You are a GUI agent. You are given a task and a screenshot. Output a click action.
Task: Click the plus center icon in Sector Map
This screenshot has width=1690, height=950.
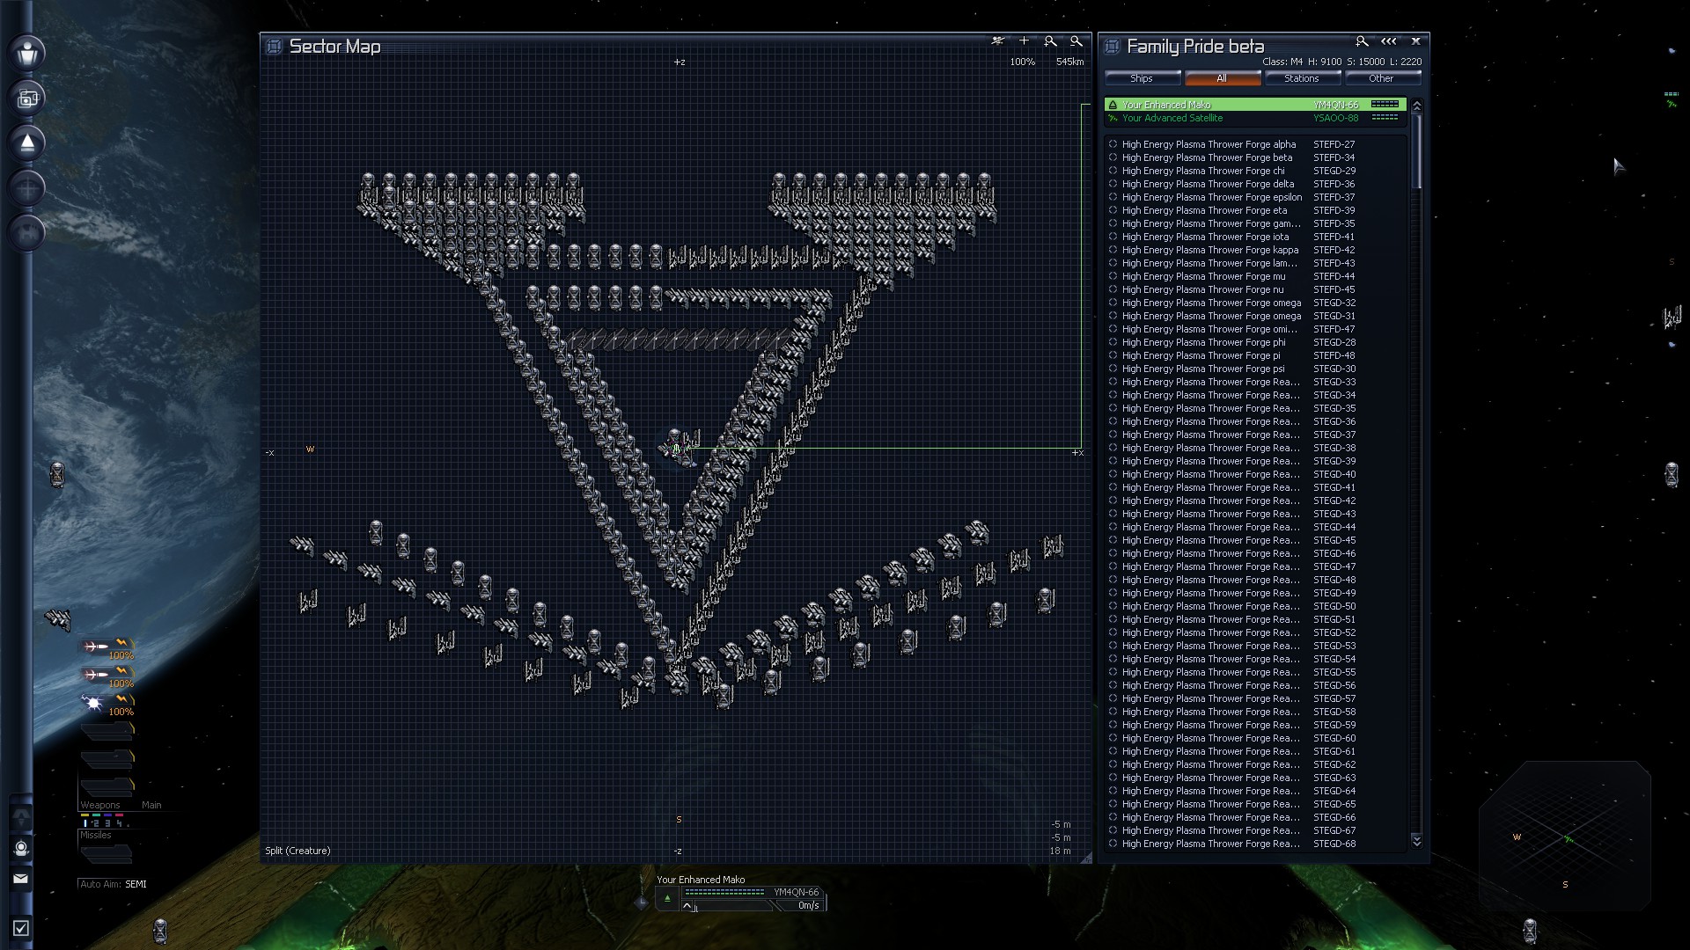[1024, 41]
